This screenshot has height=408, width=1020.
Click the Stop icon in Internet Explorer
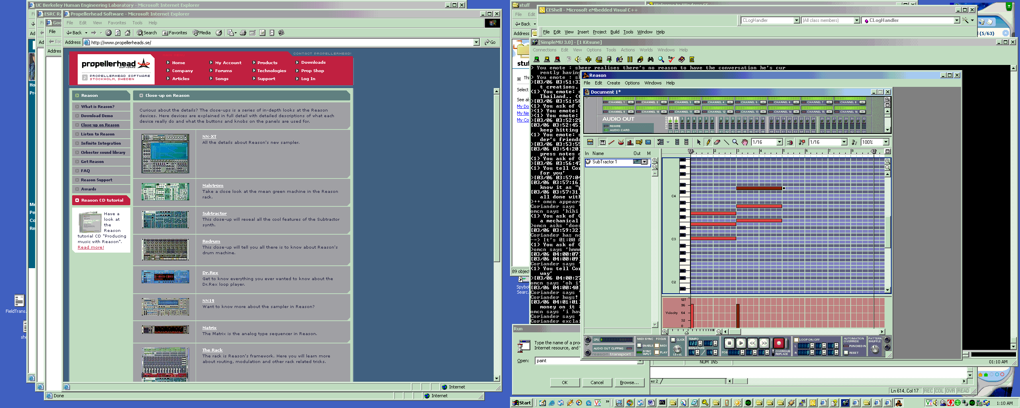(x=108, y=33)
